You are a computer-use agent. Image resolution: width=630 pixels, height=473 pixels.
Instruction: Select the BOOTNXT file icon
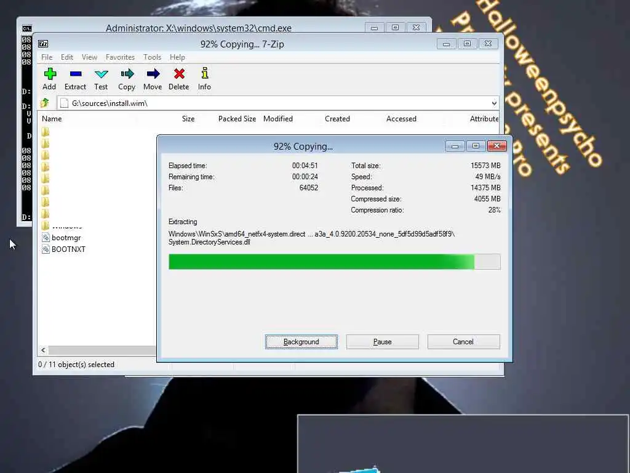click(x=46, y=249)
